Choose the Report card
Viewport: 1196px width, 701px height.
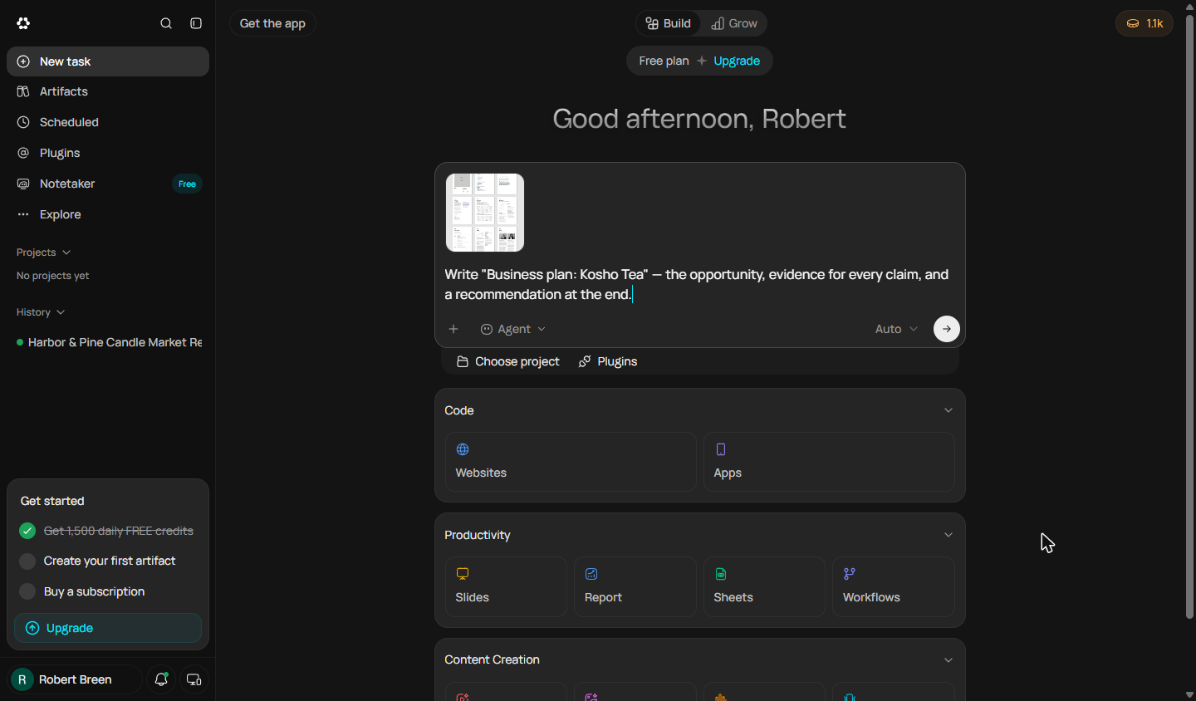[635, 586]
